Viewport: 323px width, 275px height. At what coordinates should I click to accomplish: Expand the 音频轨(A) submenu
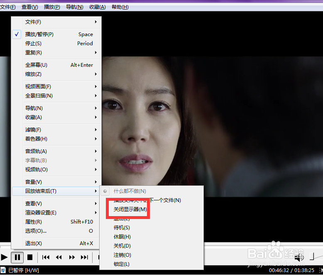(x=56, y=151)
